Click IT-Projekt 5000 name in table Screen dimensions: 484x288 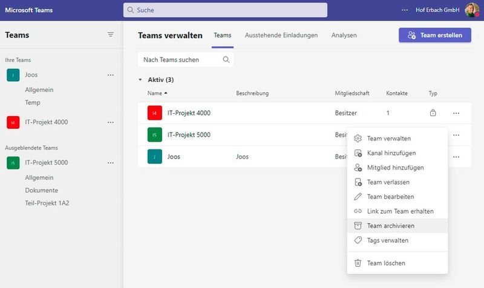(189, 134)
